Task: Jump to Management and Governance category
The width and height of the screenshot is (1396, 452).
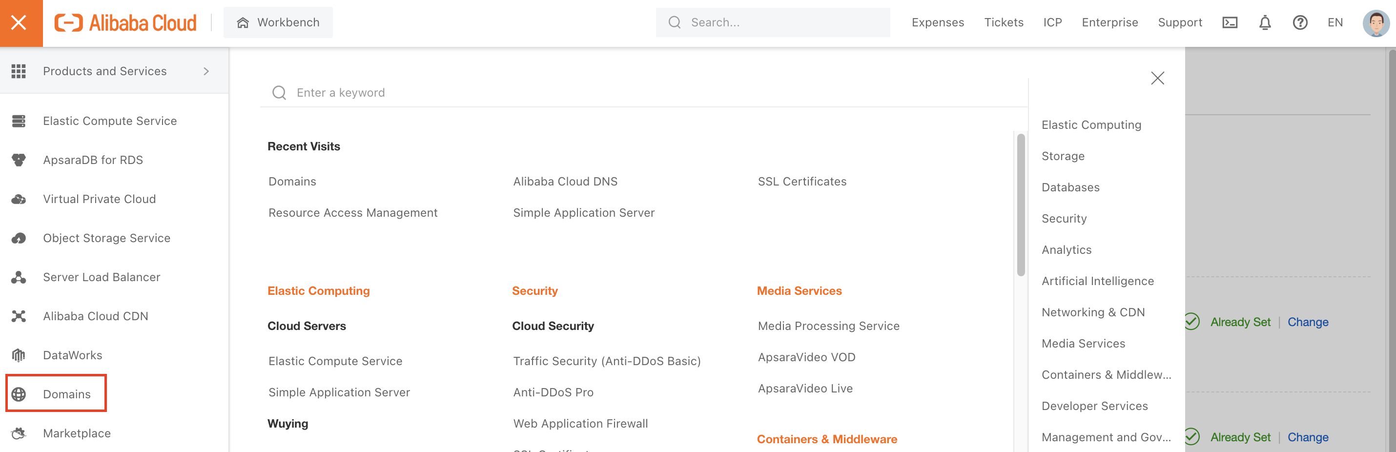Action: (1106, 437)
